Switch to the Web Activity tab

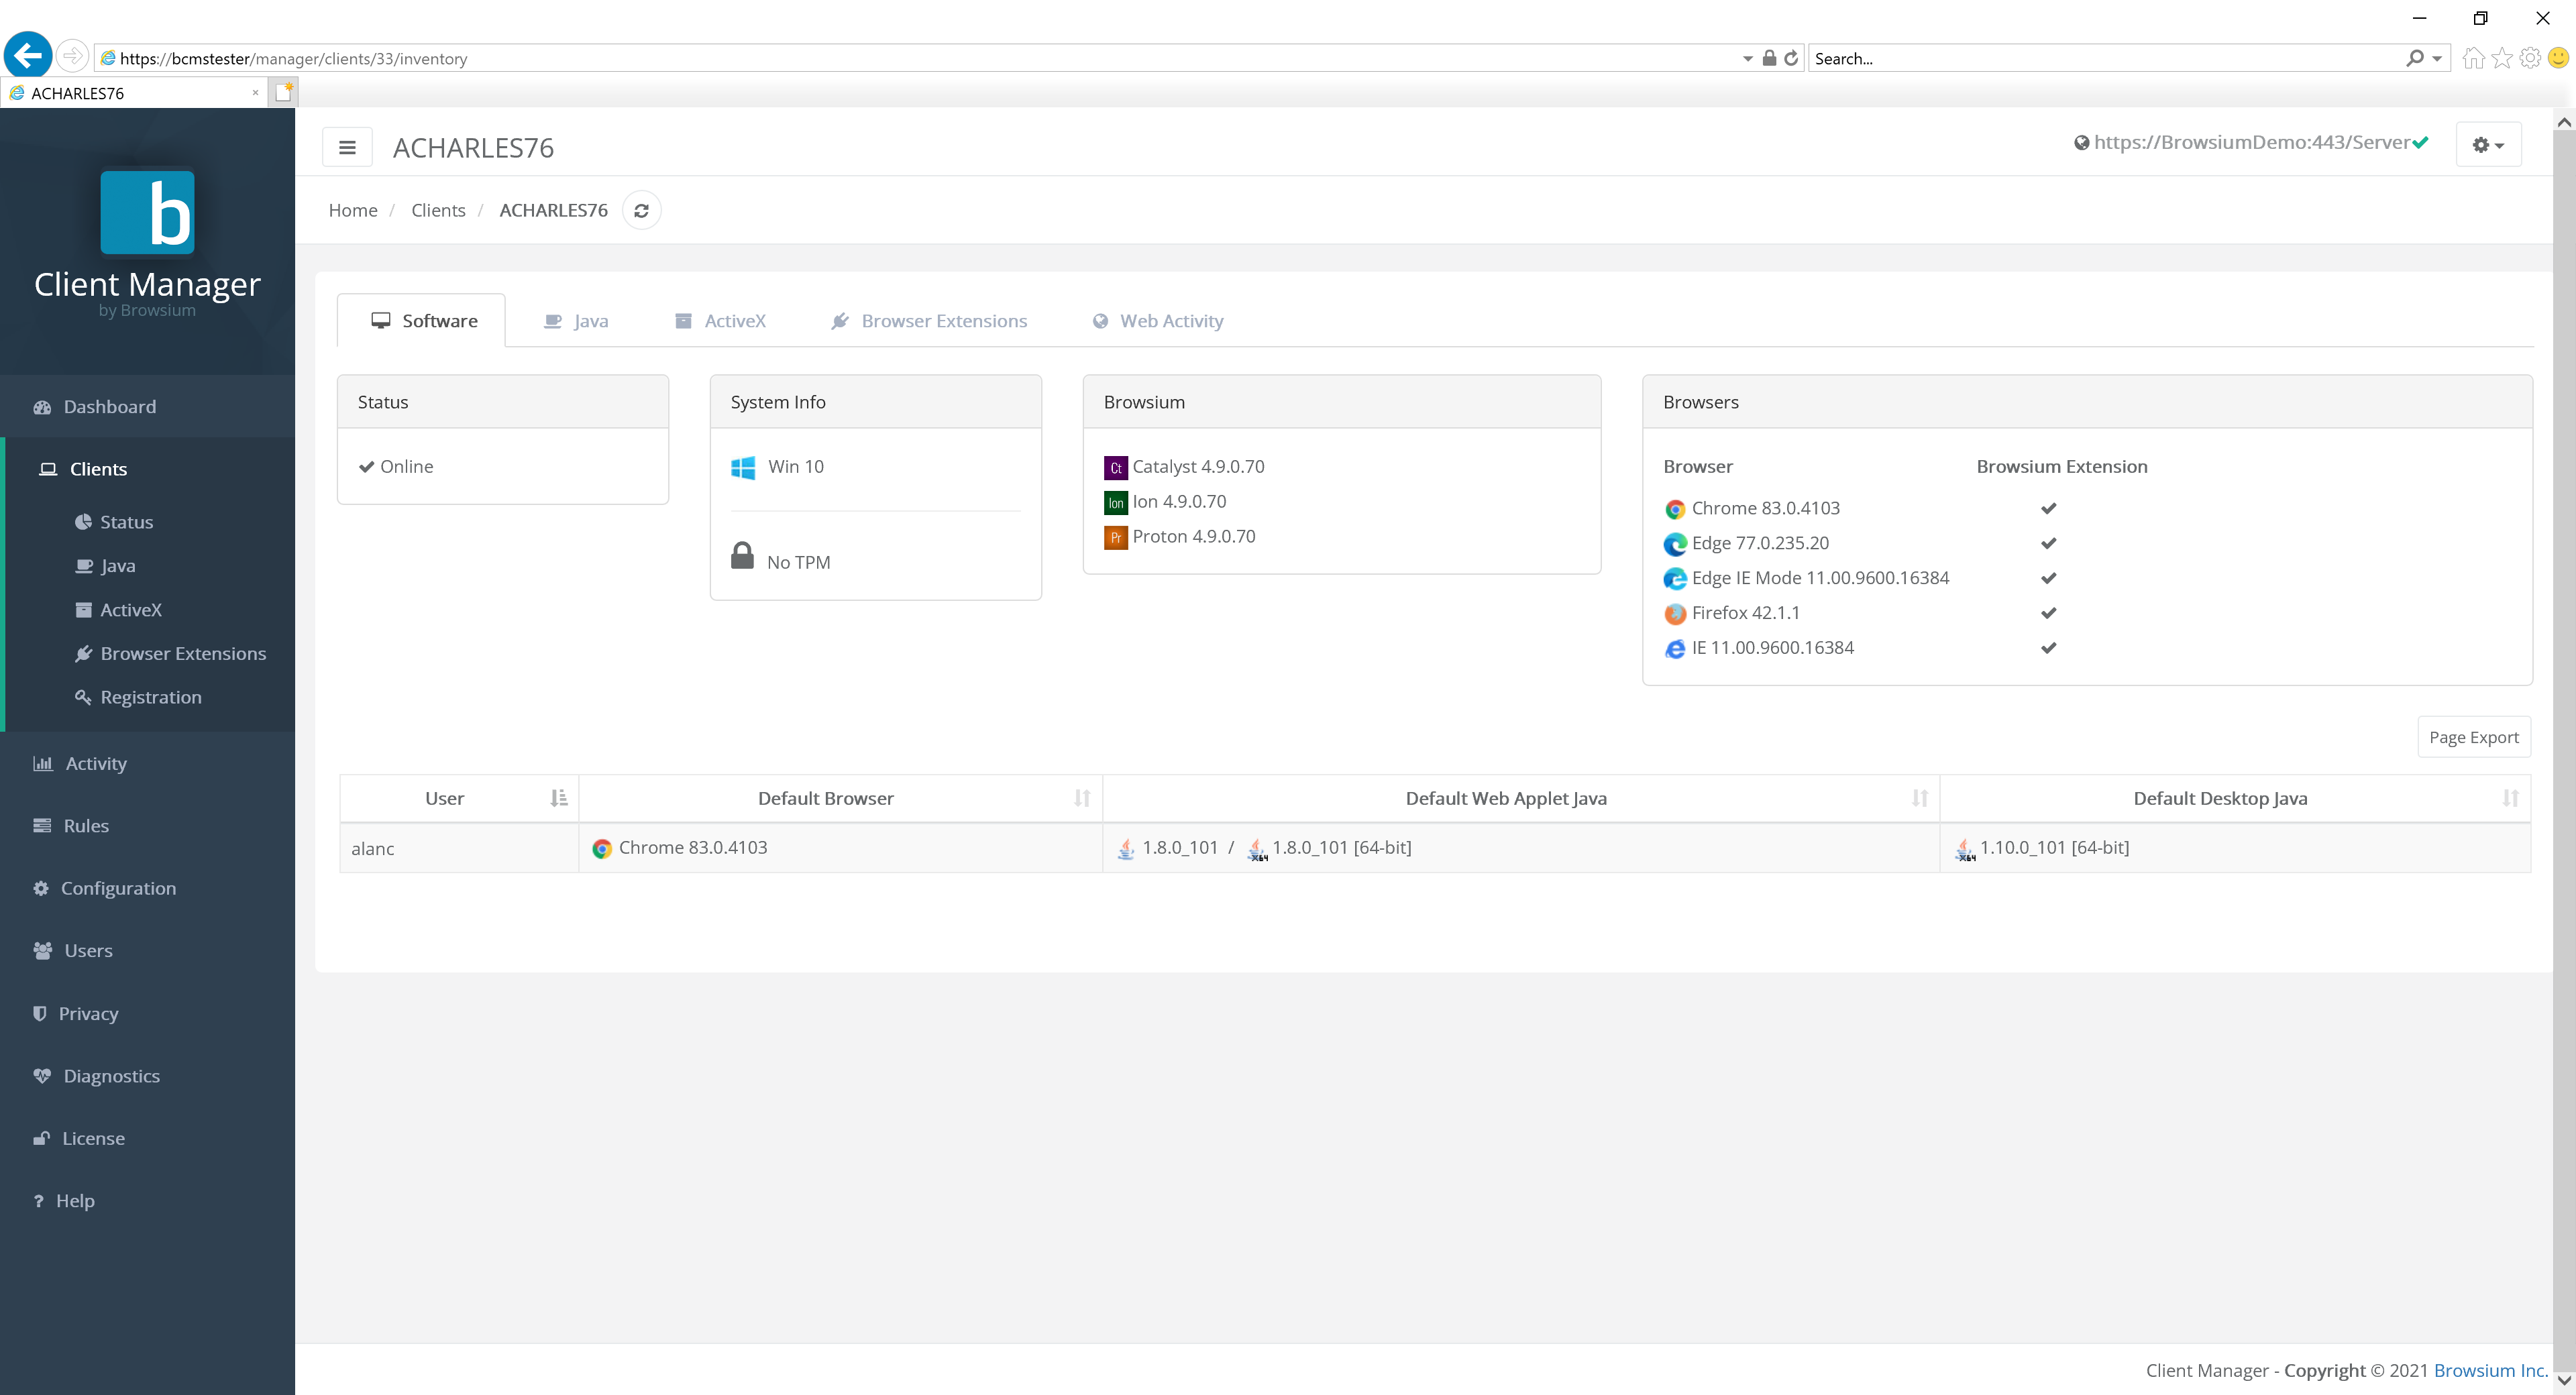1158,321
